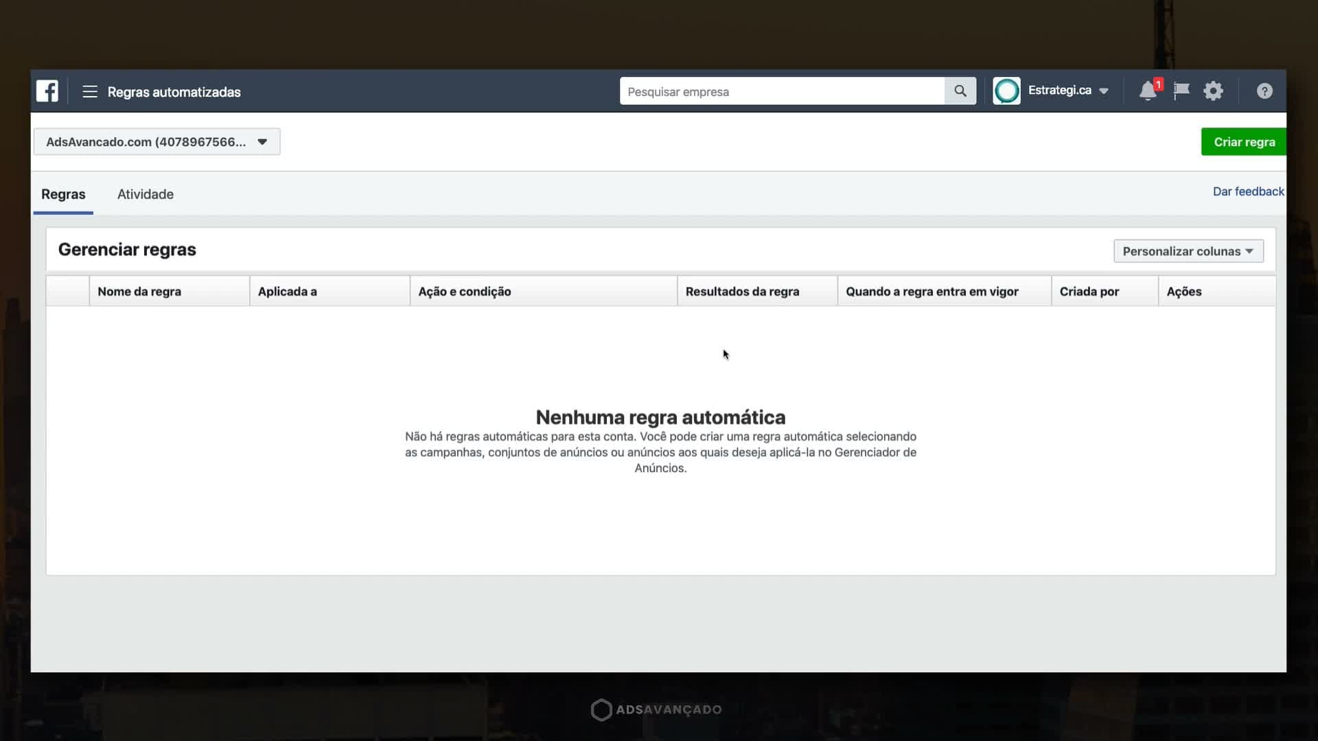1318x741 pixels.
Task: Click the Pages flag icon
Action: pyautogui.click(x=1181, y=91)
